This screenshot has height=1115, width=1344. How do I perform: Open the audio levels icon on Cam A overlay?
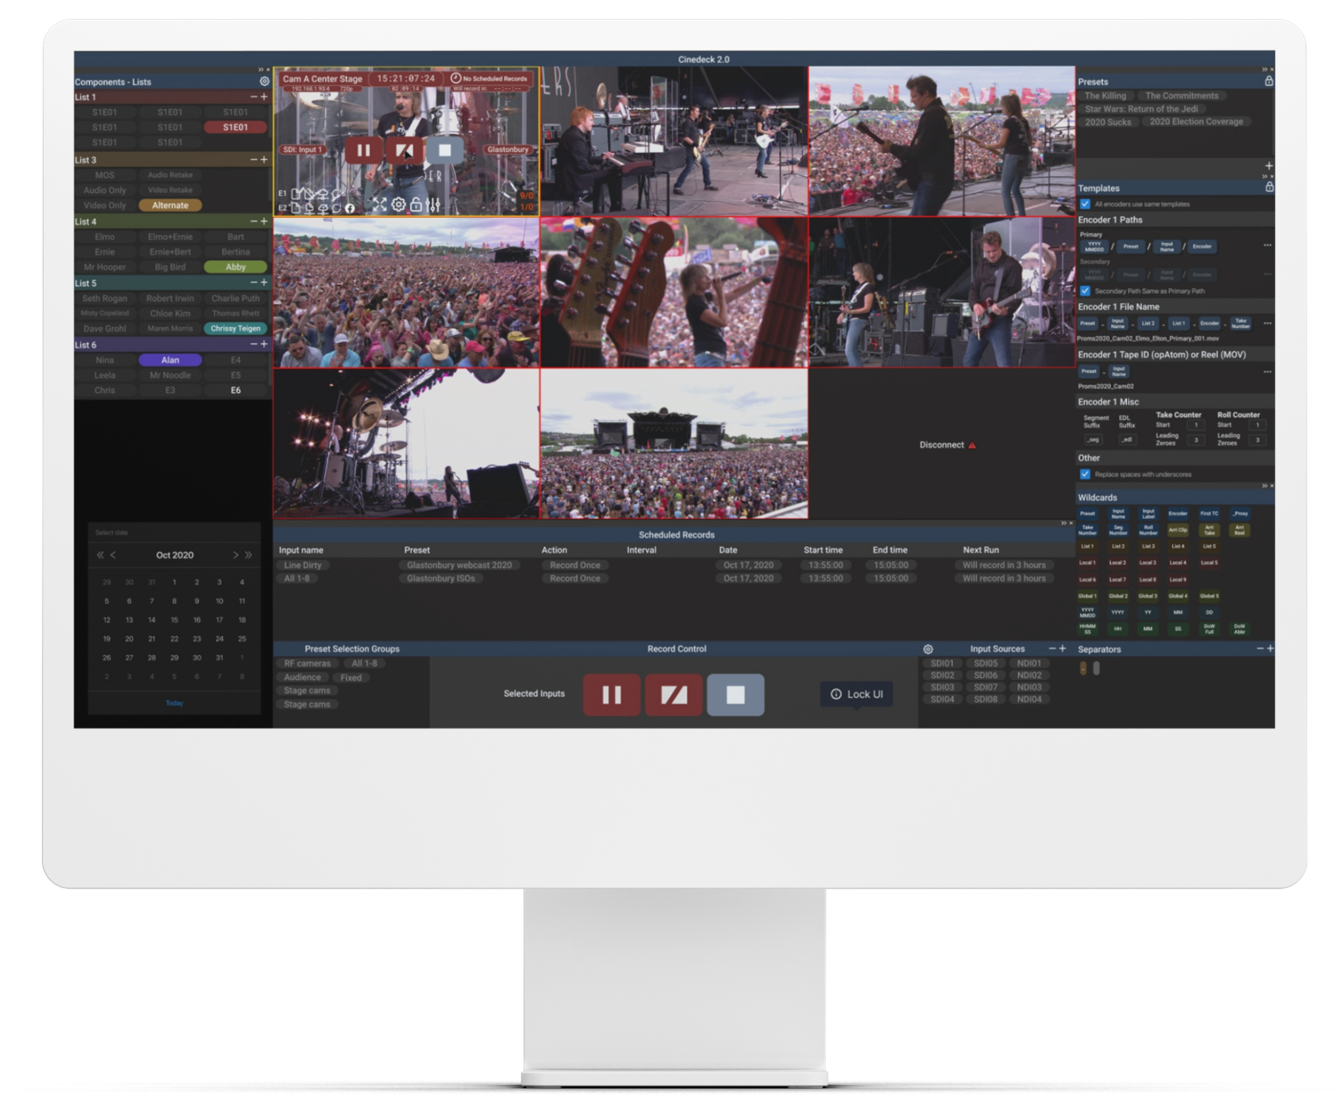434,205
